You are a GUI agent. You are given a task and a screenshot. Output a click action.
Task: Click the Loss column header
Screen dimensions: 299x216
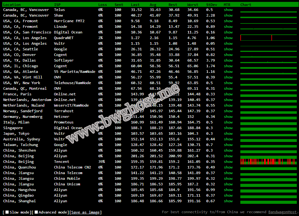tap(103, 5)
